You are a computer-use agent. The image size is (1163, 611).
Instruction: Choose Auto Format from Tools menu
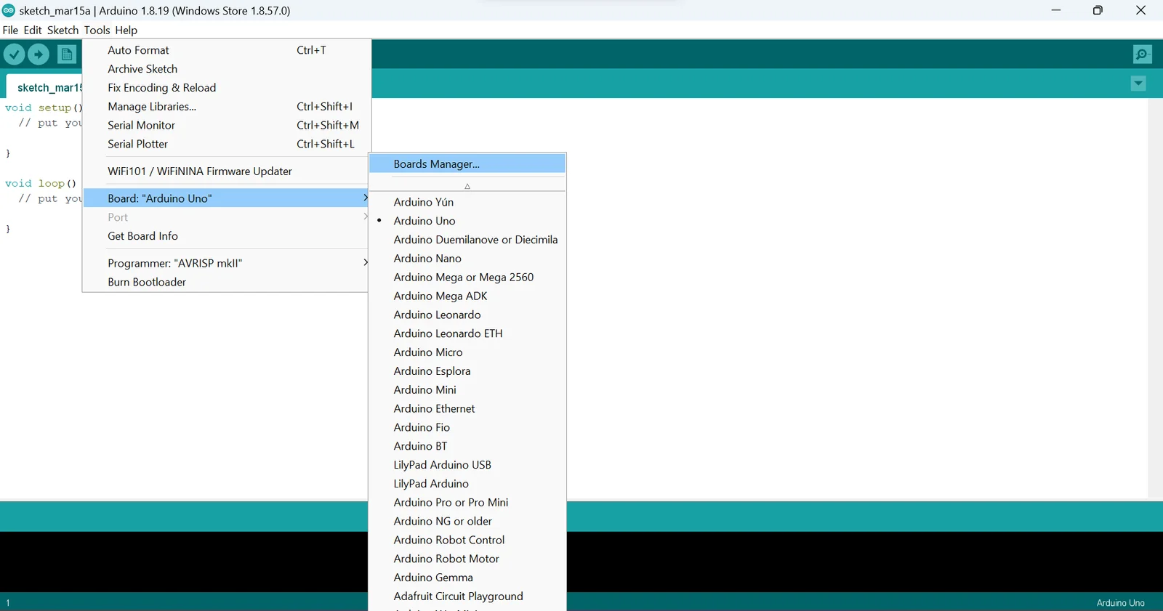226,50
